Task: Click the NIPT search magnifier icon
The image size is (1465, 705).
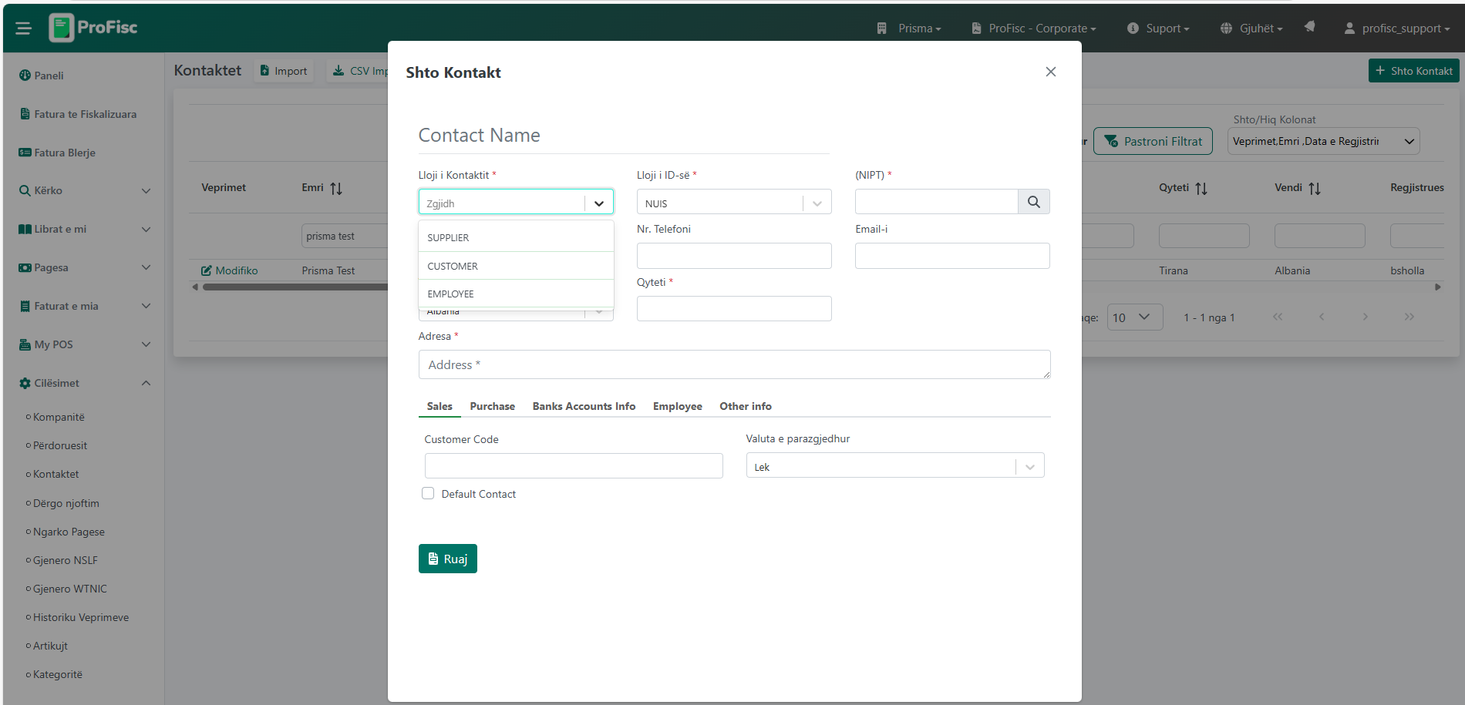Action: click(1033, 202)
